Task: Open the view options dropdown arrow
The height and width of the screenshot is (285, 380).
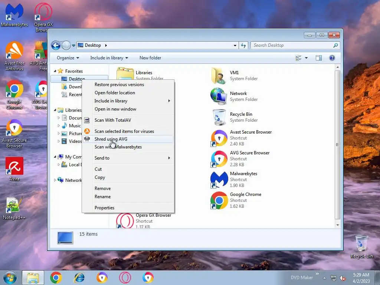Action: [x=306, y=58]
